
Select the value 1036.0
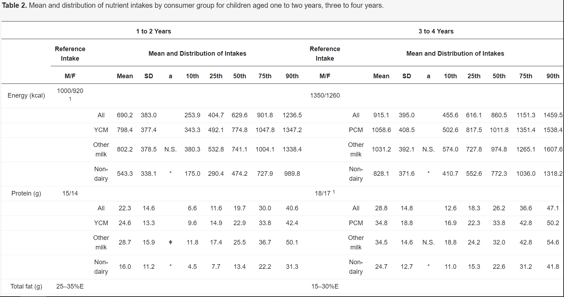click(526, 174)
